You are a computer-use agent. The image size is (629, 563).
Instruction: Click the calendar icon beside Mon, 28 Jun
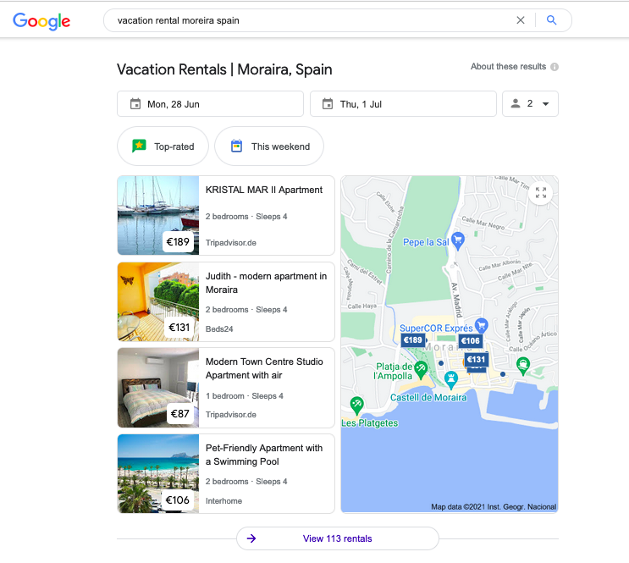point(135,104)
